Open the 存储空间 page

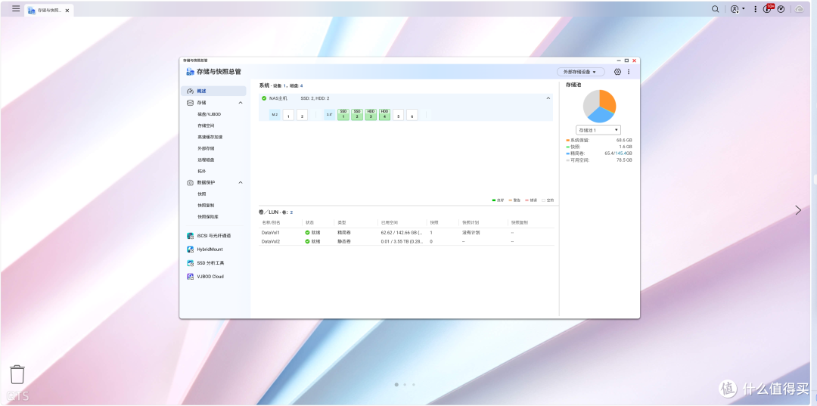(206, 126)
